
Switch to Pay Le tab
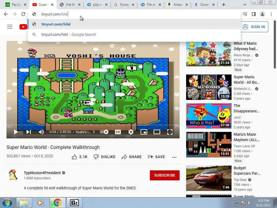[x=16, y=5]
